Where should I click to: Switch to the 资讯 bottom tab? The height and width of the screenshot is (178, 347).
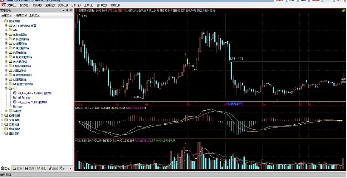(x=41, y=169)
